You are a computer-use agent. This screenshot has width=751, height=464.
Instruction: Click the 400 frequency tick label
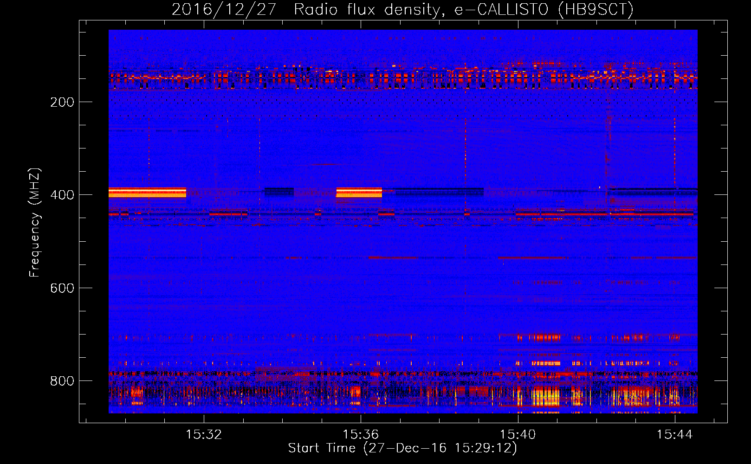coord(62,195)
